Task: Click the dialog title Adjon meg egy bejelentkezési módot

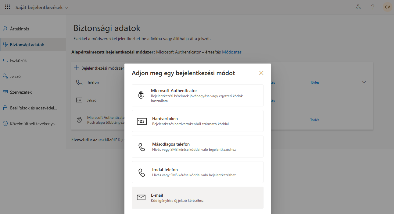Action: [183, 73]
